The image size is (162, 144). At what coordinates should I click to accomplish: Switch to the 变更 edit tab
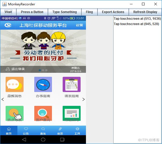(x=60, y=130)
